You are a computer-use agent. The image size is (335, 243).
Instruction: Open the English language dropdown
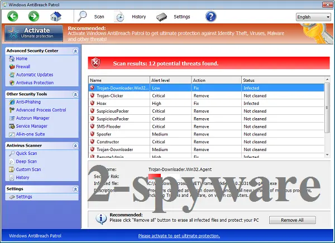point(313,17)
